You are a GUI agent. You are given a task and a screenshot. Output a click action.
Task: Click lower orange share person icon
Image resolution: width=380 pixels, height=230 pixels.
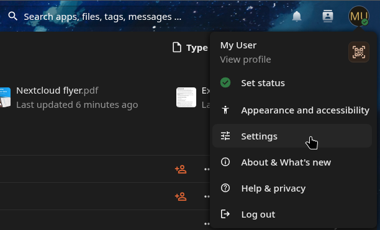coord(181,197)
